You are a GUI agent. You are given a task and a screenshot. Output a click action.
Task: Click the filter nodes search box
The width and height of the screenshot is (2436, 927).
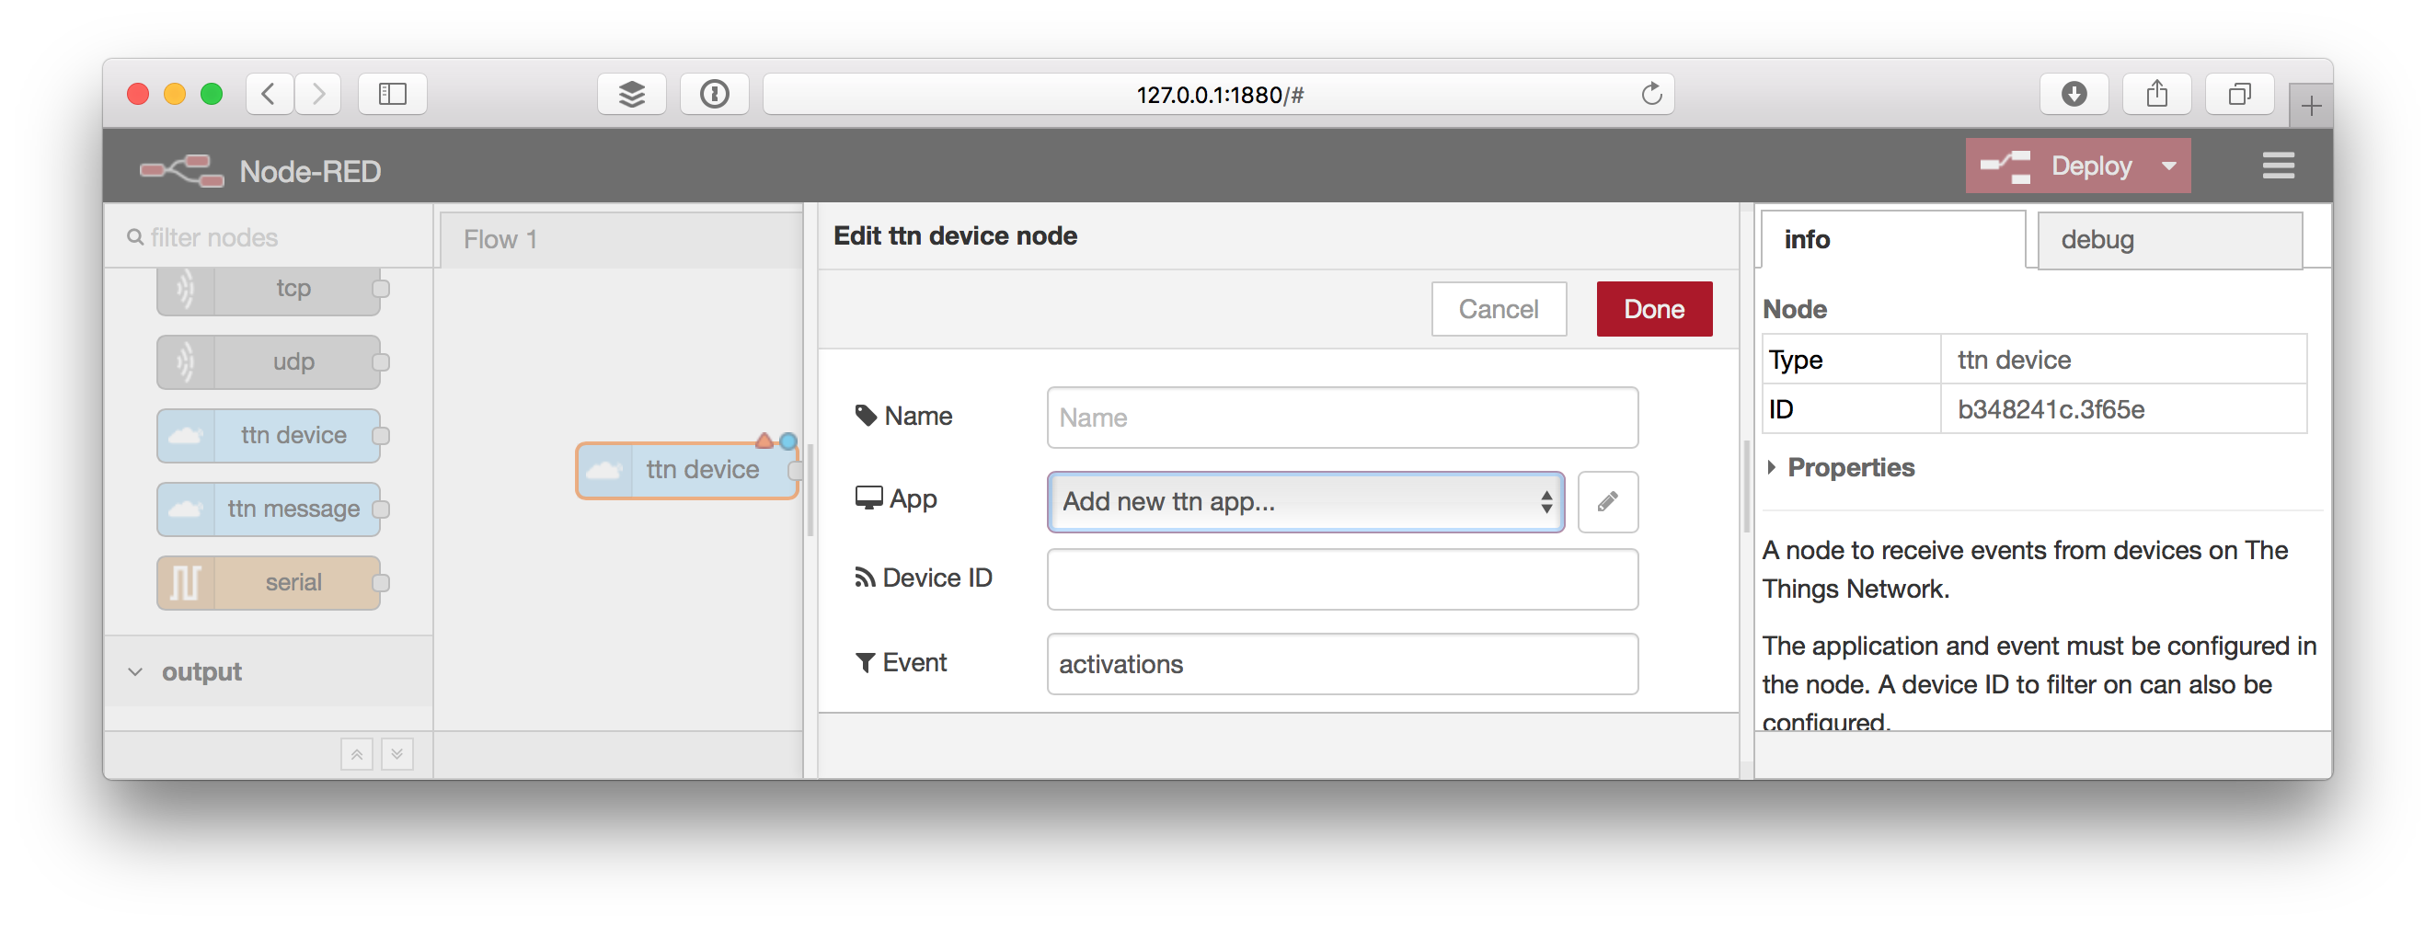(269, 237)
